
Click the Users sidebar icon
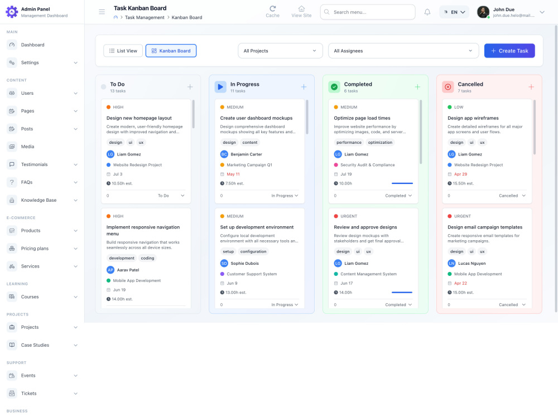pyautogui.click(x=12, y=93)
